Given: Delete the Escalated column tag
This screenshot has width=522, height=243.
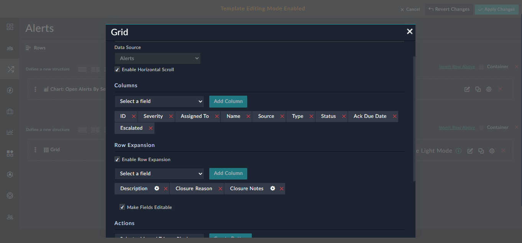Looking at the screenshot, I should [x=151, y=128].
